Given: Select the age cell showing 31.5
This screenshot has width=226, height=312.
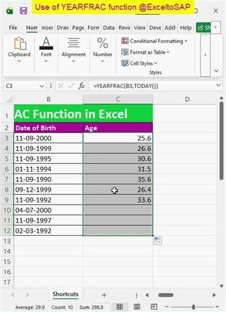Looking at the screenshot, I should 118,169.
